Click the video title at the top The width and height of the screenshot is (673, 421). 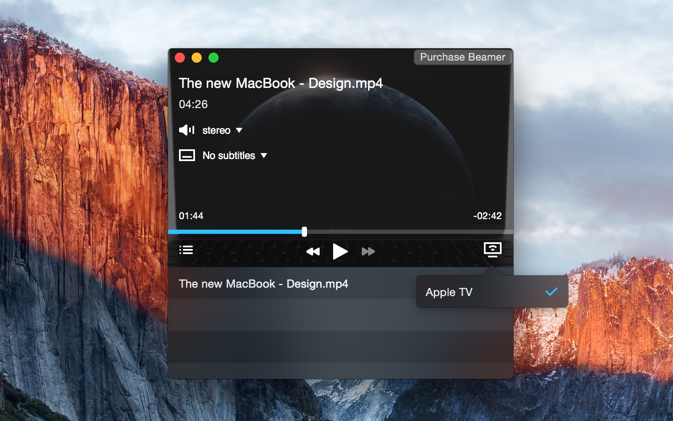point(280,83)
